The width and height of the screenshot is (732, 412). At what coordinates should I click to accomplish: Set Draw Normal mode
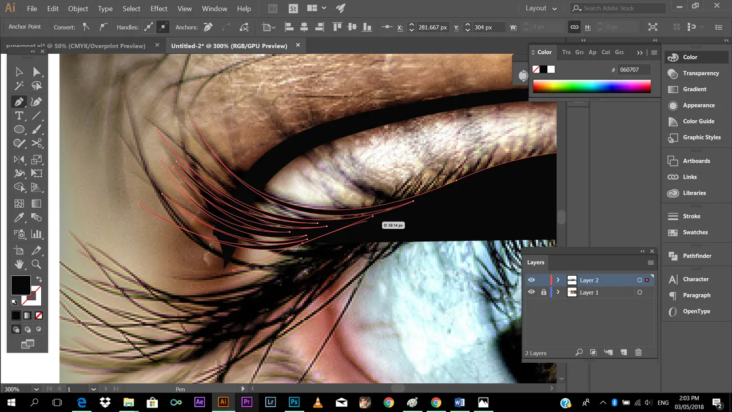(x=16, y=330)
